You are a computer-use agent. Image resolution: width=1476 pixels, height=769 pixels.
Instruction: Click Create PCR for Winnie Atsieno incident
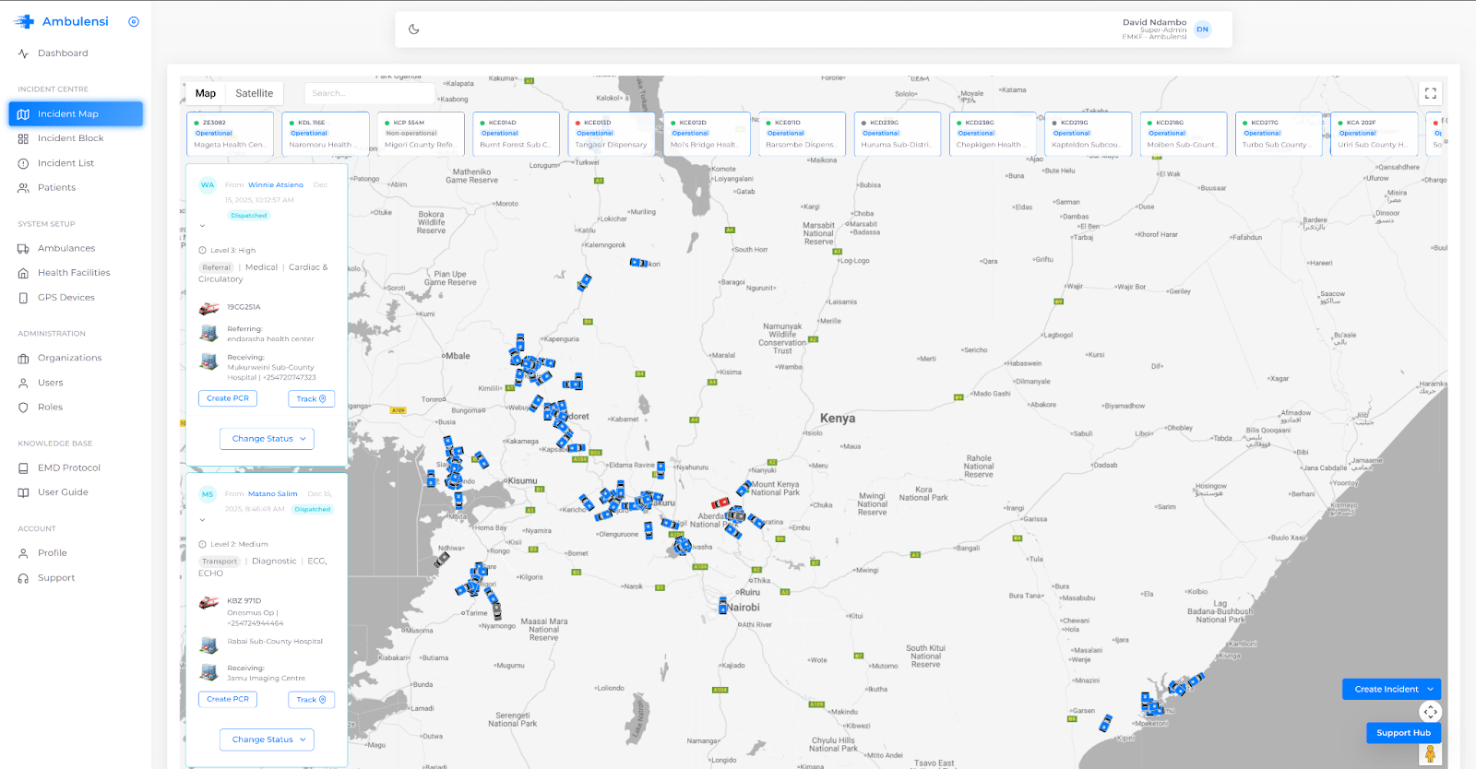(228, 398)
